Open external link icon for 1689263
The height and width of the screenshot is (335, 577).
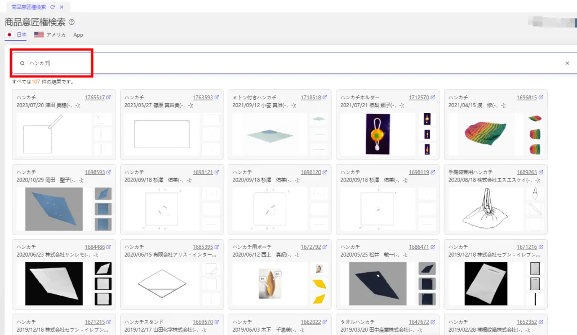pos(540,172)
